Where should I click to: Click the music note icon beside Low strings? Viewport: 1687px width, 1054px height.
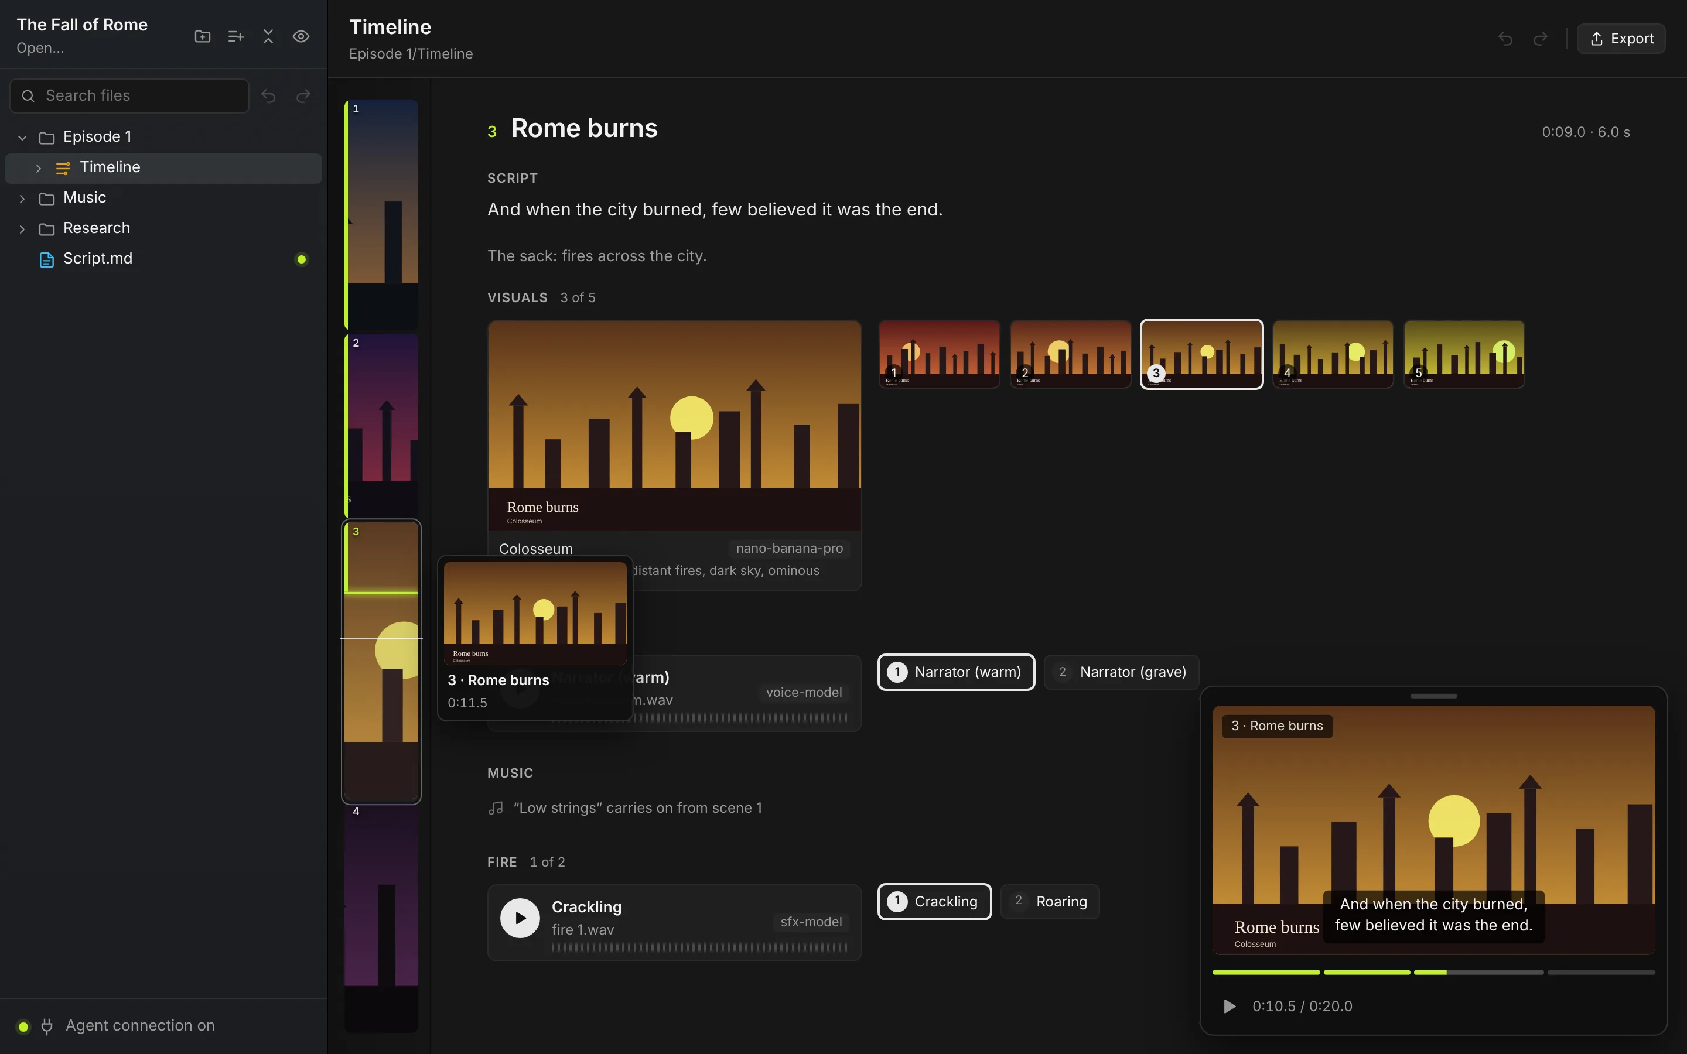point(496,808)
